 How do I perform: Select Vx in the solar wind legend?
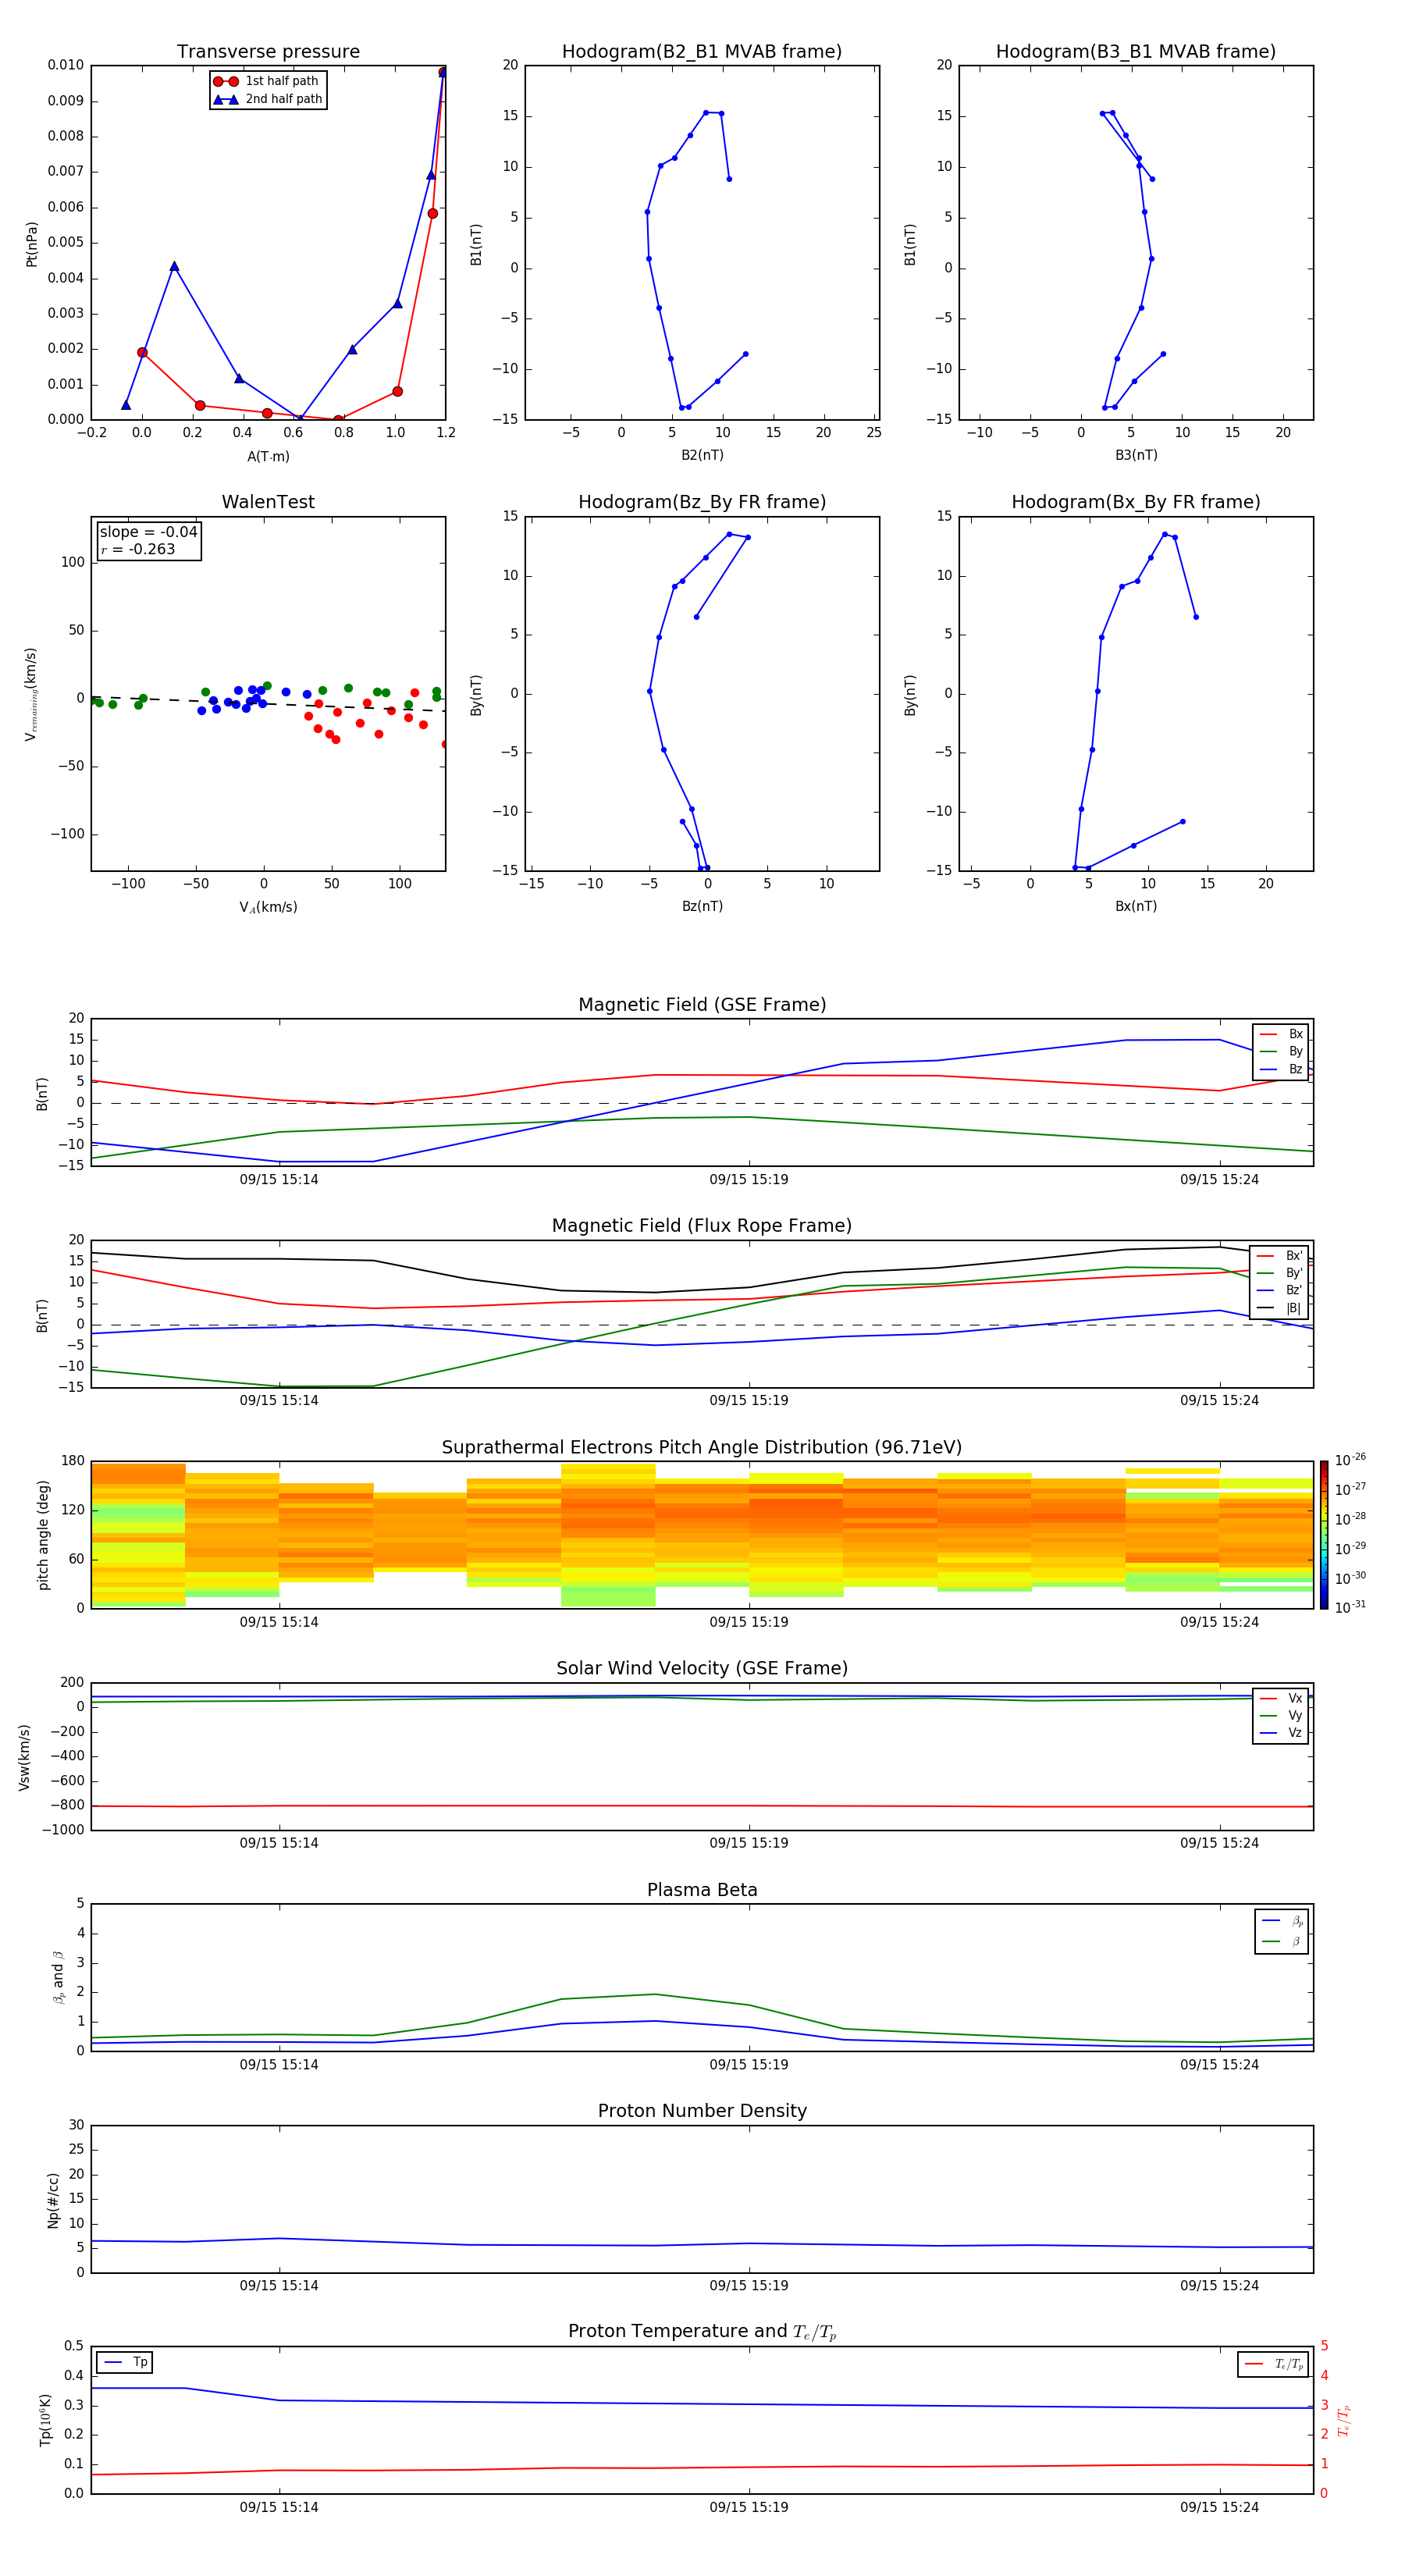click(x=1281, y=1698)
